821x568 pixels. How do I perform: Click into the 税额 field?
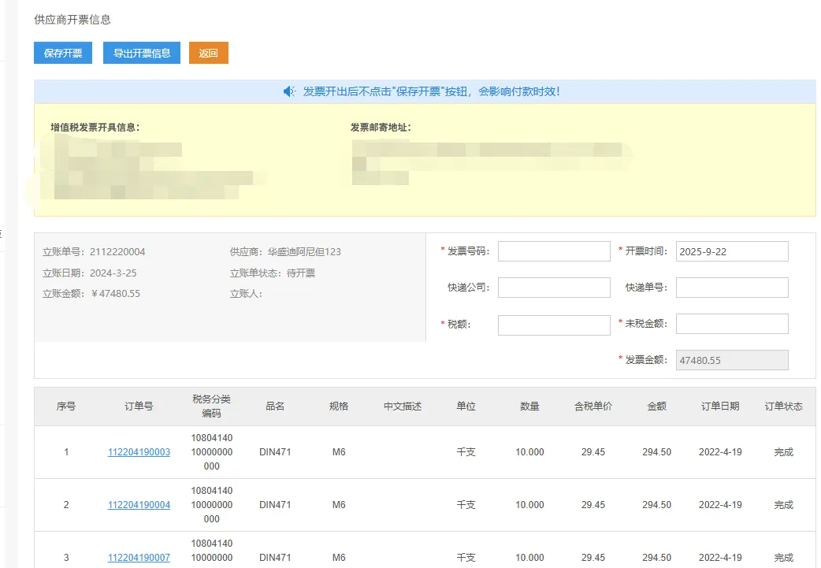554,324
